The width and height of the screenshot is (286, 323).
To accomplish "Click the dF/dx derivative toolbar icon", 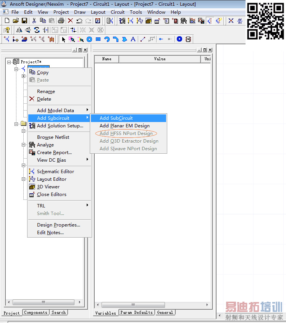I will [x=240, y=21].
